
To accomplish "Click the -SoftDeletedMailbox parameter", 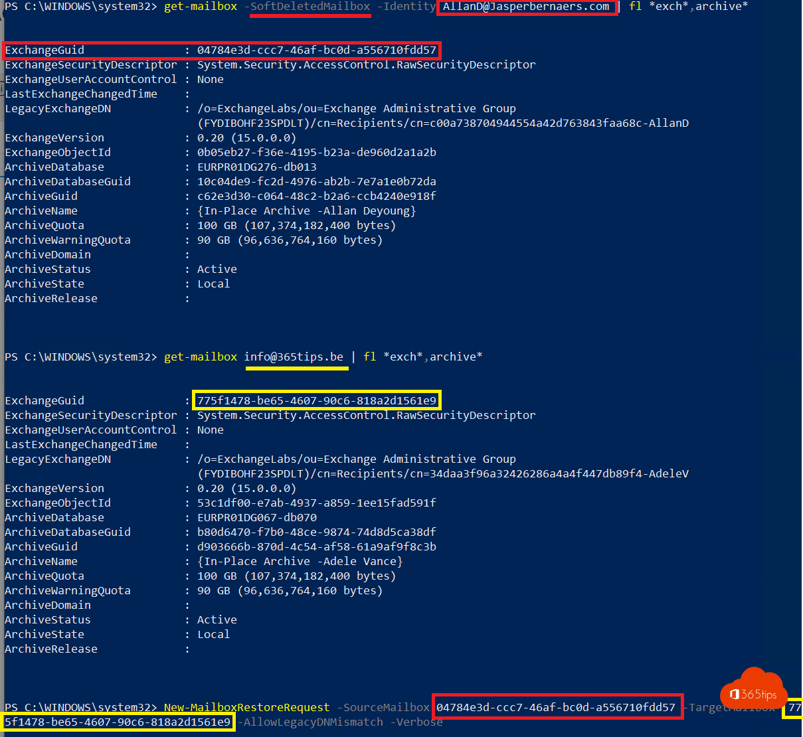I will tap(310, 7).
